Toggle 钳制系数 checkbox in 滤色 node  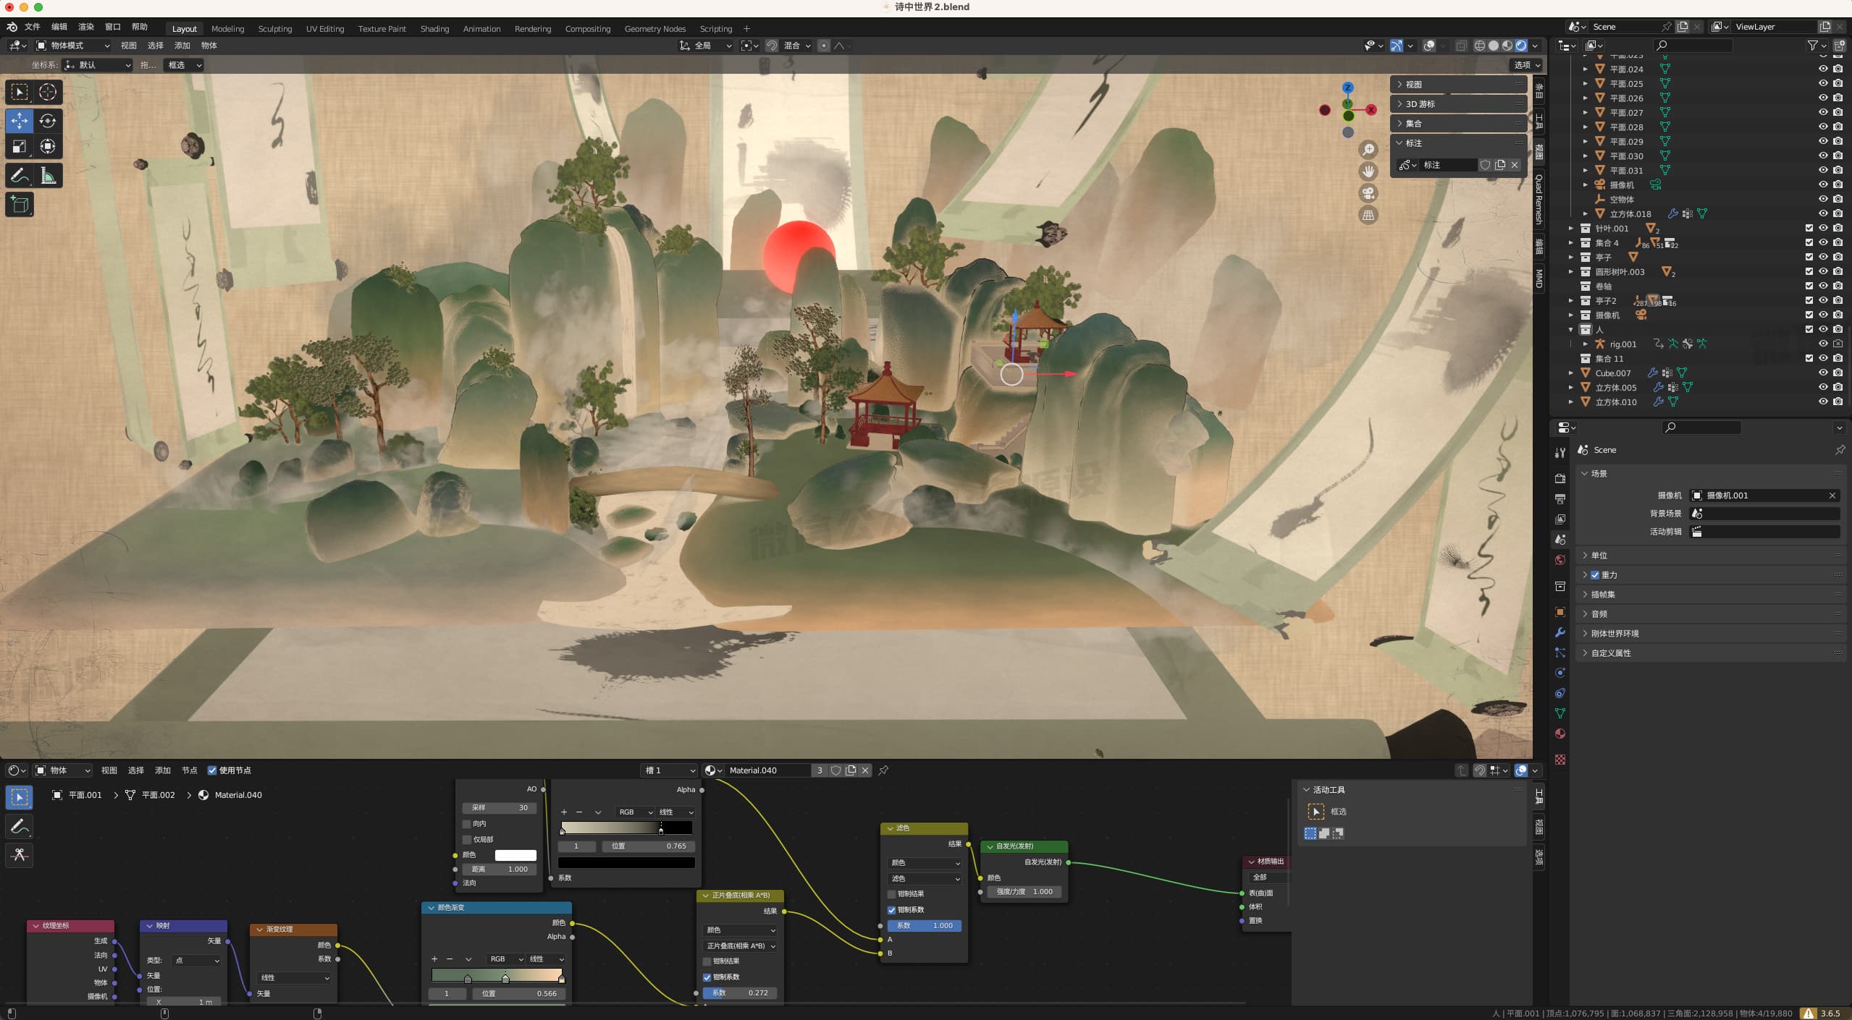(x=891, y=910)
